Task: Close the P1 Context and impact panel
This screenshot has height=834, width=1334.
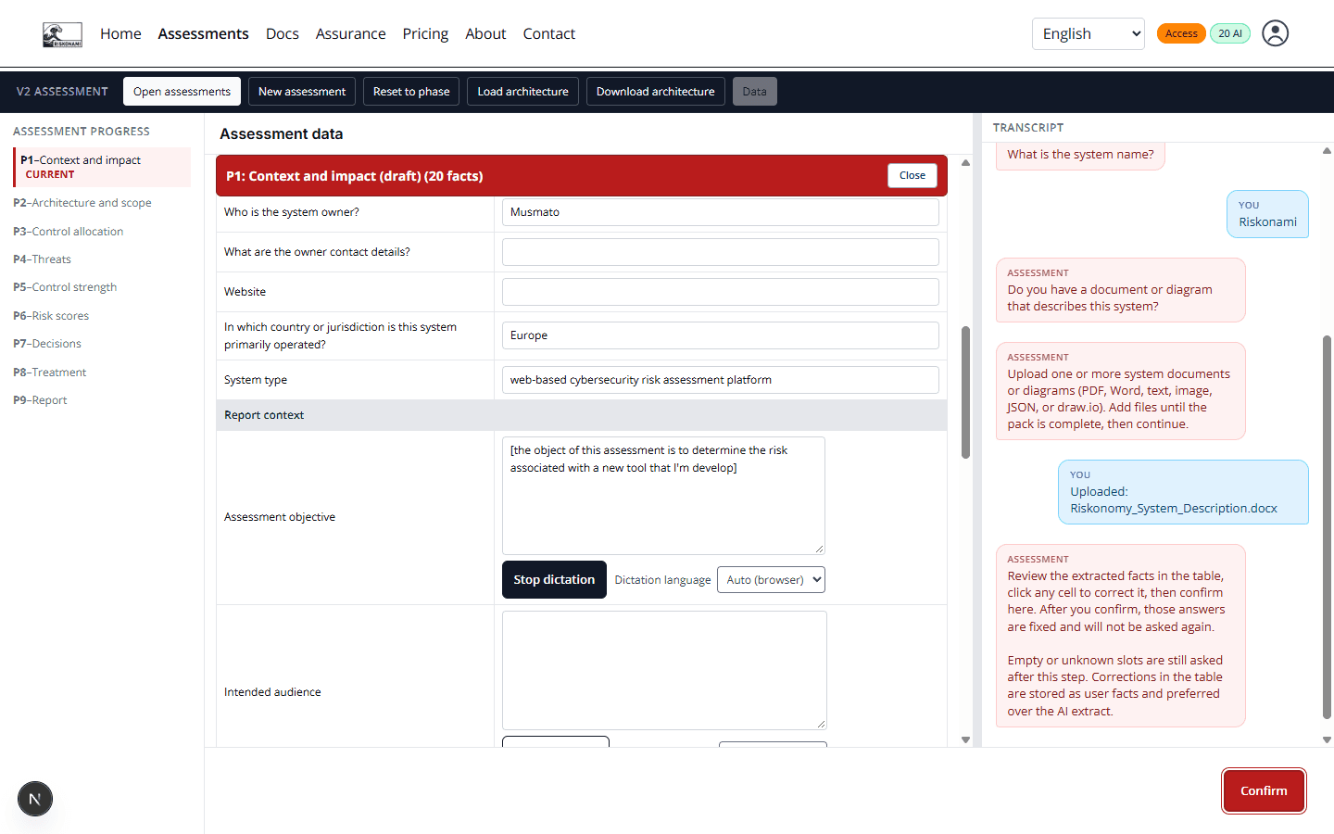Action: pyautogui.click(x=912, y=176)
